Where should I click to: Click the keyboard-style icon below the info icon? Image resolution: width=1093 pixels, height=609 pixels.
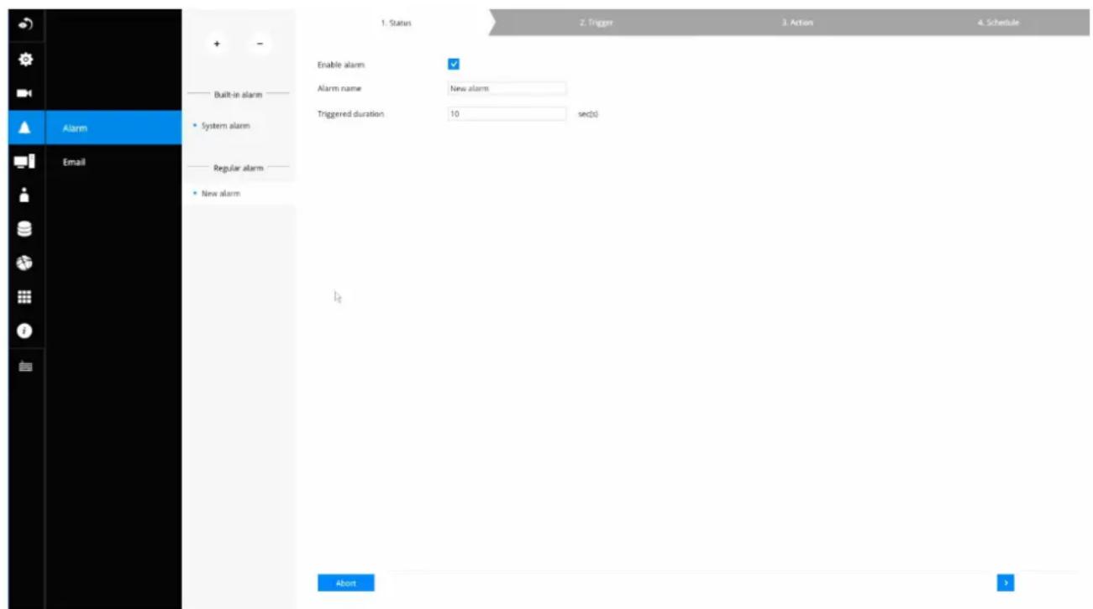25,366
